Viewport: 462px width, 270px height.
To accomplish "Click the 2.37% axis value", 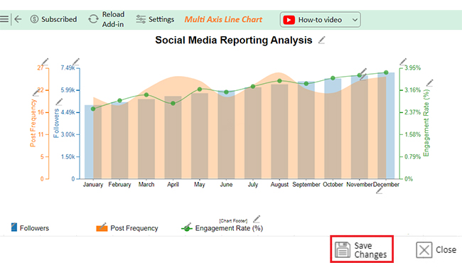I will (x=412, y=112).
